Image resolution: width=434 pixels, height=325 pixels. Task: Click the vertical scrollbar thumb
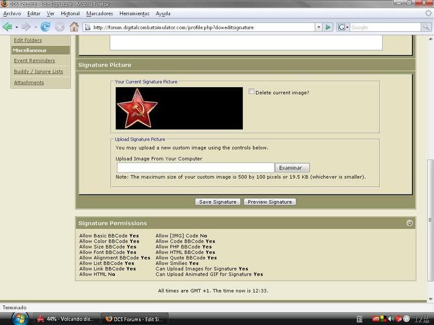(430, 220)
